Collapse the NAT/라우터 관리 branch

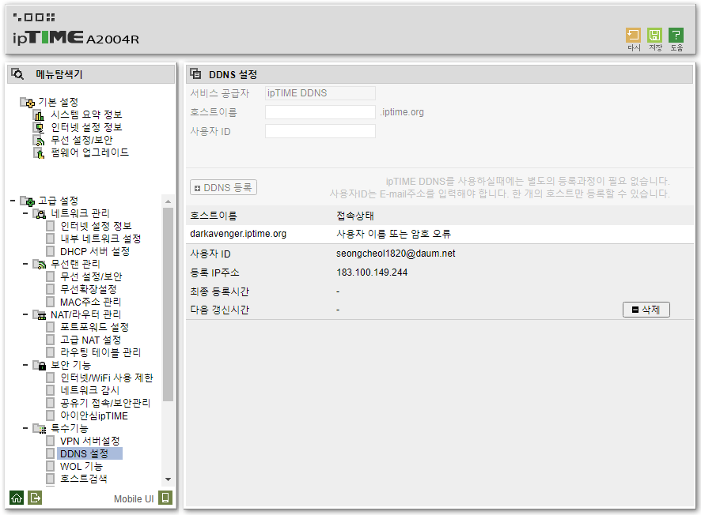click(25, 314)
